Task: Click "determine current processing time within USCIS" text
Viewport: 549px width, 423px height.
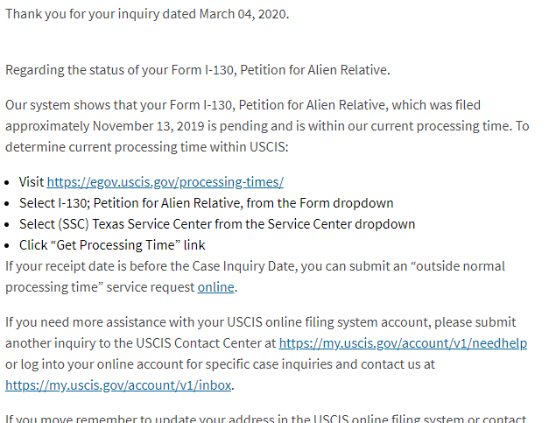Action: pyautogui.click(x=147, y=147)
